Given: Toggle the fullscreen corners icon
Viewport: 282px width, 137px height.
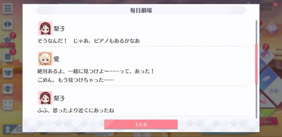Looking at the screenshot, I should tap(8, 105).
